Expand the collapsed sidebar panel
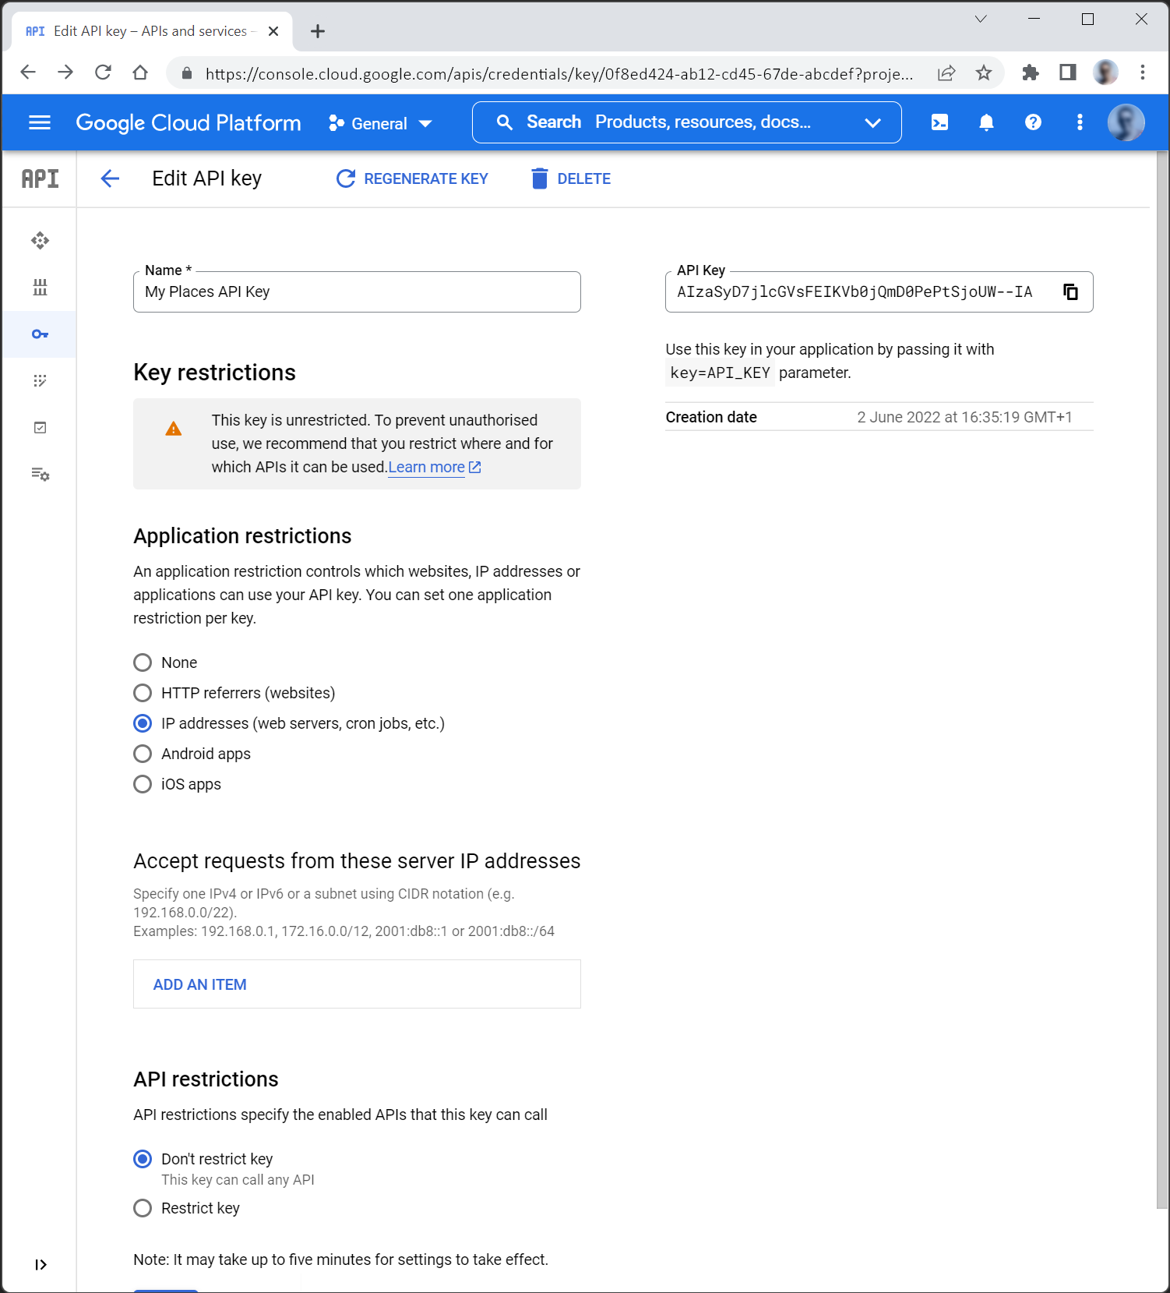 pos(41,1264)
